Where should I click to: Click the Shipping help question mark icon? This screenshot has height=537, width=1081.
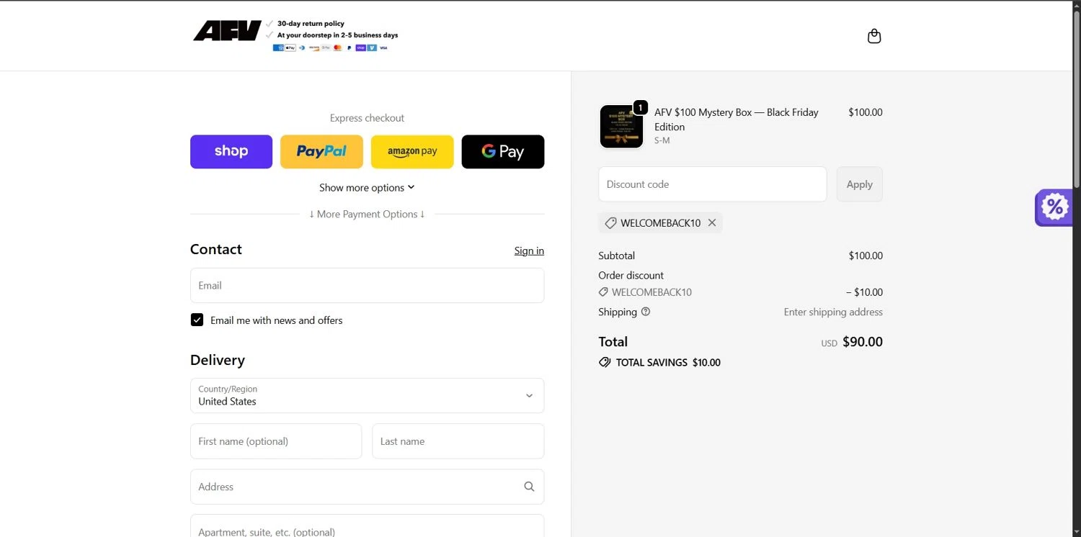click(646, 312)
